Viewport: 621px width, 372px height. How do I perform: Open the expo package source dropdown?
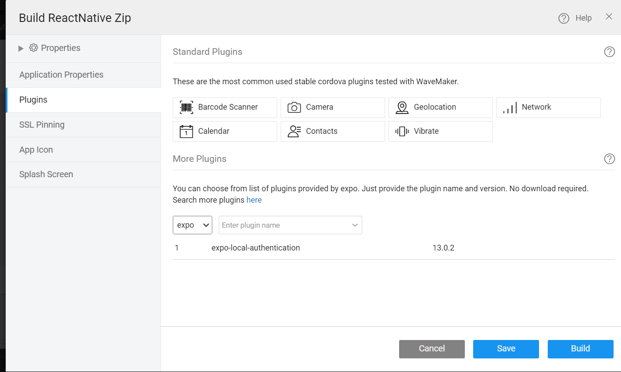pyautogui.click(x=192, y=225)
